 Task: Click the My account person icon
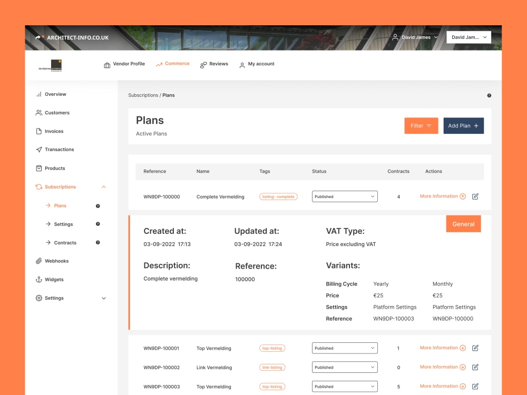click(x=242, y=65)
